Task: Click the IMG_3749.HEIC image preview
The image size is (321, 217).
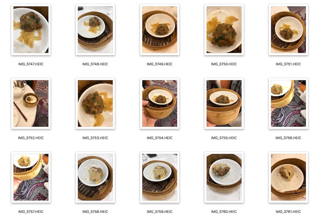Action: (x=160, y=30)
